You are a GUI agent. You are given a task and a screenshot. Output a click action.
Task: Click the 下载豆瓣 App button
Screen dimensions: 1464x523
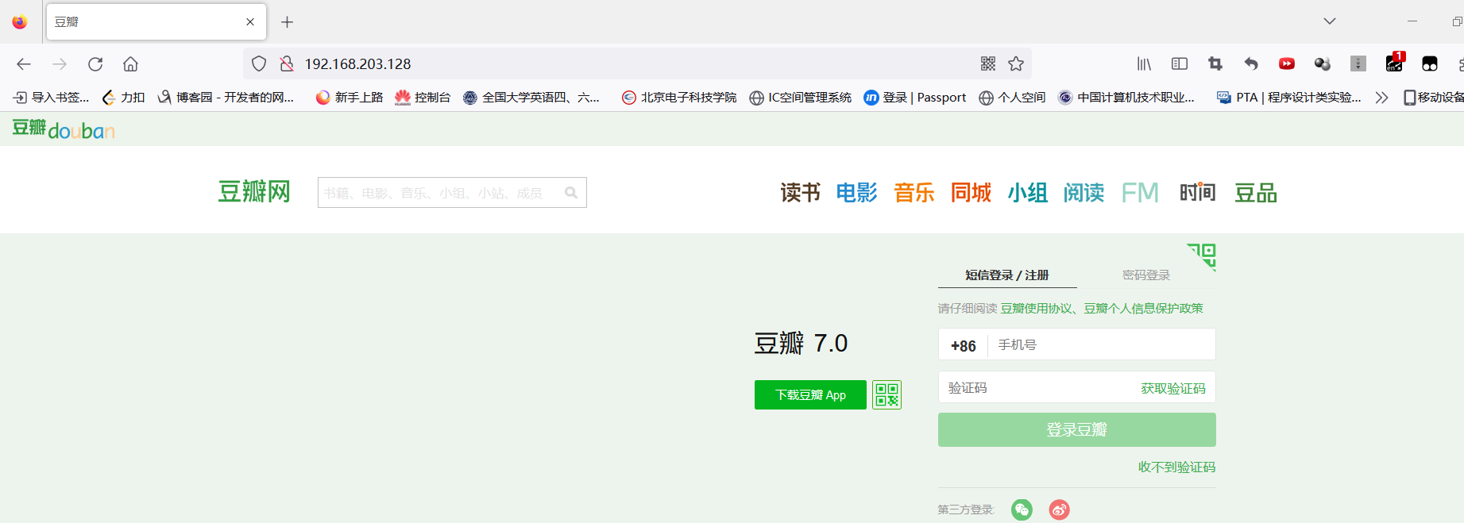click(810, 394)
